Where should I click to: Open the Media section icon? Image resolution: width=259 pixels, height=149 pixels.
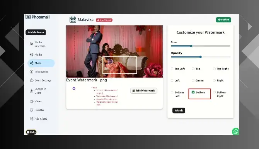coord(31,54)
